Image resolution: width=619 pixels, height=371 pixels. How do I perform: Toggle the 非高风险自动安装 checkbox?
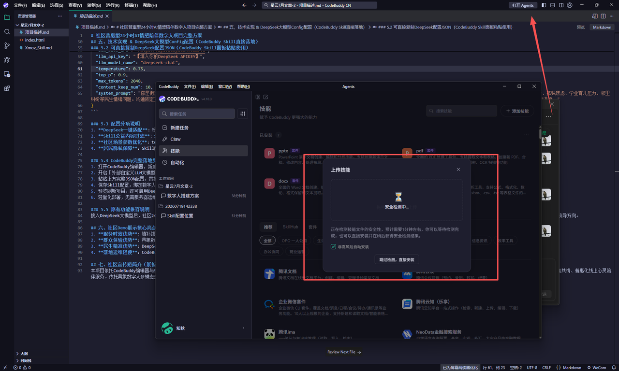(333, 247)
